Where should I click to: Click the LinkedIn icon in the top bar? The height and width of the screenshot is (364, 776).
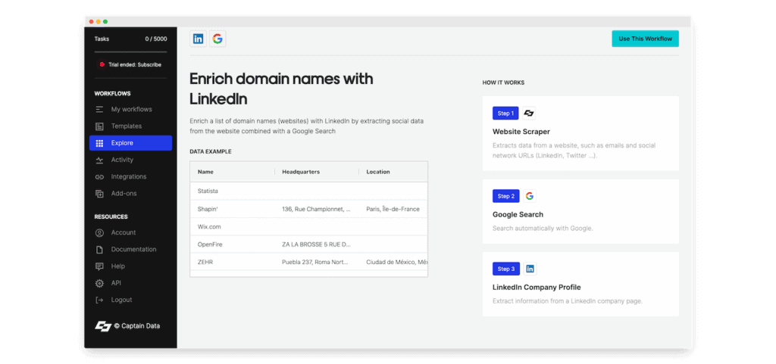click(x=198, y=39)
